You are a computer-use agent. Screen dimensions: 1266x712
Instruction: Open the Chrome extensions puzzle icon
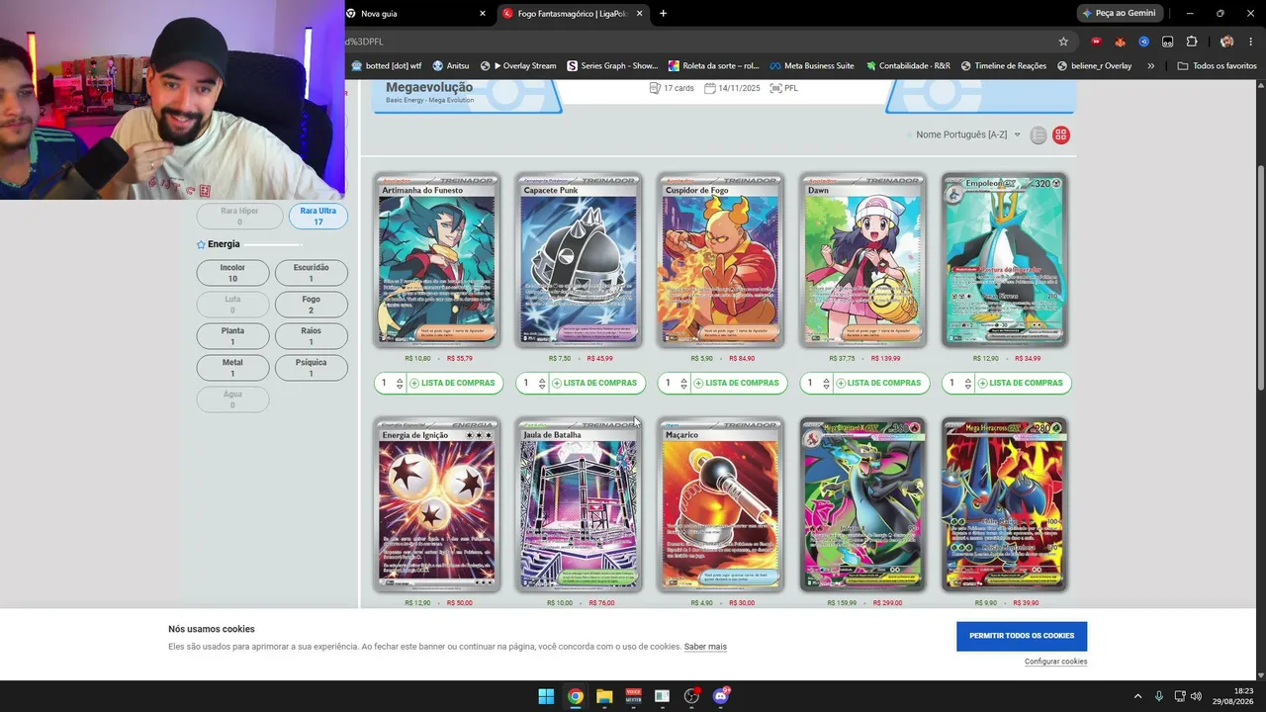coord(1191,42)
